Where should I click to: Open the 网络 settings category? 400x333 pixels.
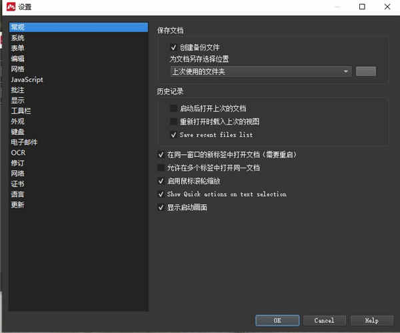point(79,174)
